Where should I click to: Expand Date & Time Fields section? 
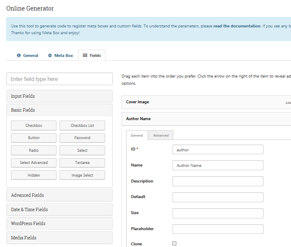59,209
